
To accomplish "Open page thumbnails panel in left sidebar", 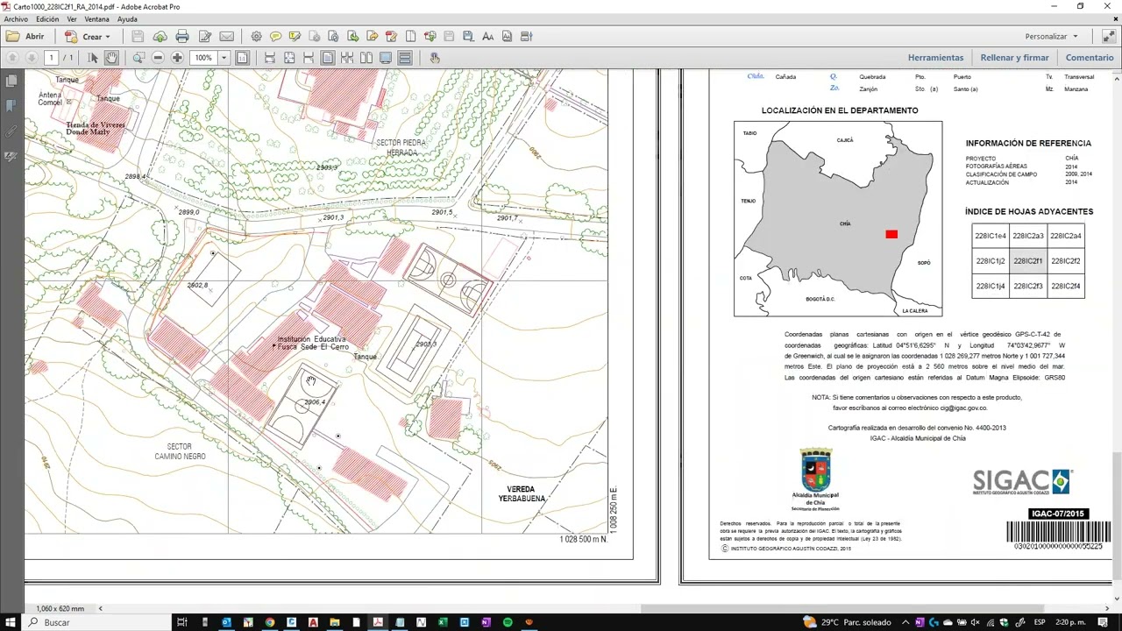I will pyautogui.click(x=11, y=81).
